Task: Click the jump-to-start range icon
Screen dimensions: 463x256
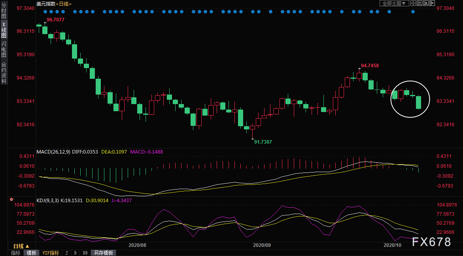Action: point(419,3)
